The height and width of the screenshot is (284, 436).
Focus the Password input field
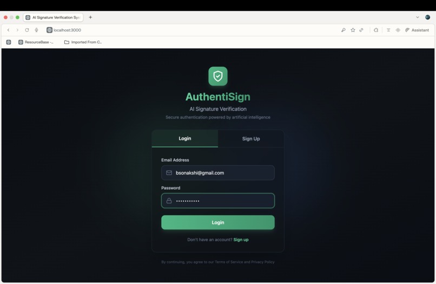(x=218, y=201)
